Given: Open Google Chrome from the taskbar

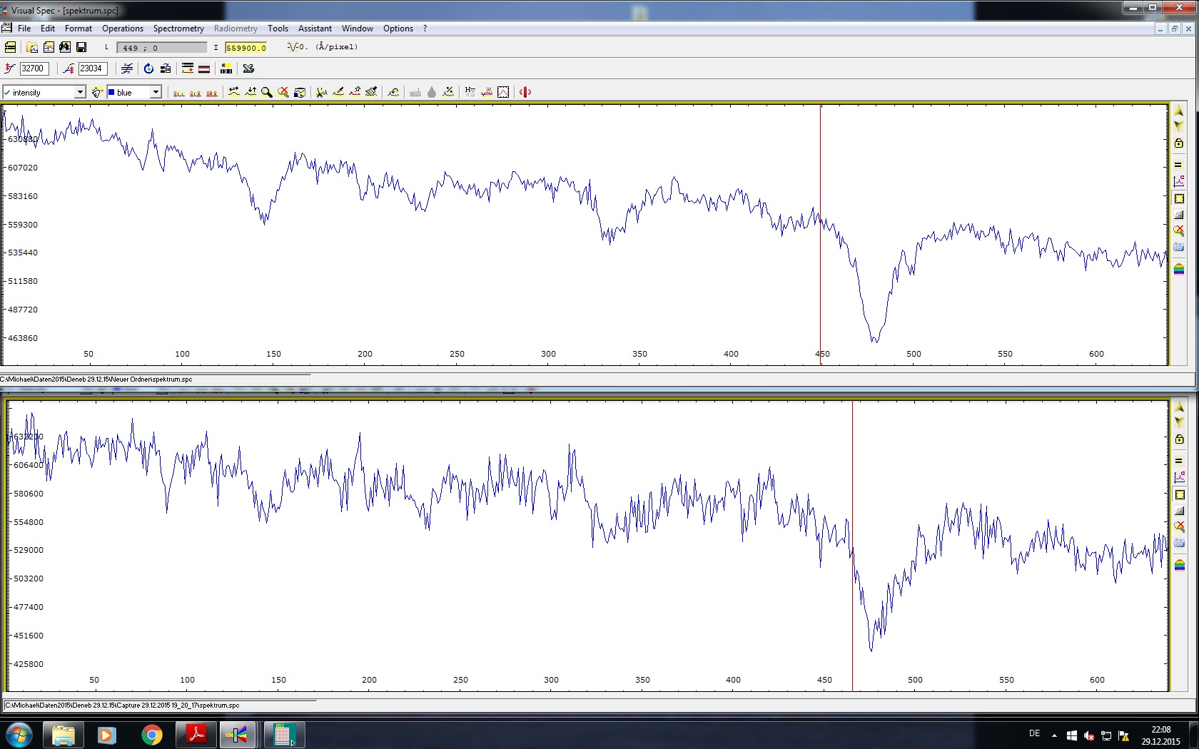Looking at the screenshot, I should coord(151,734).
